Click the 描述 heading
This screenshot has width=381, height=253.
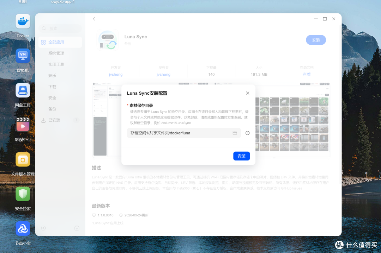click(x=96, y=168)
